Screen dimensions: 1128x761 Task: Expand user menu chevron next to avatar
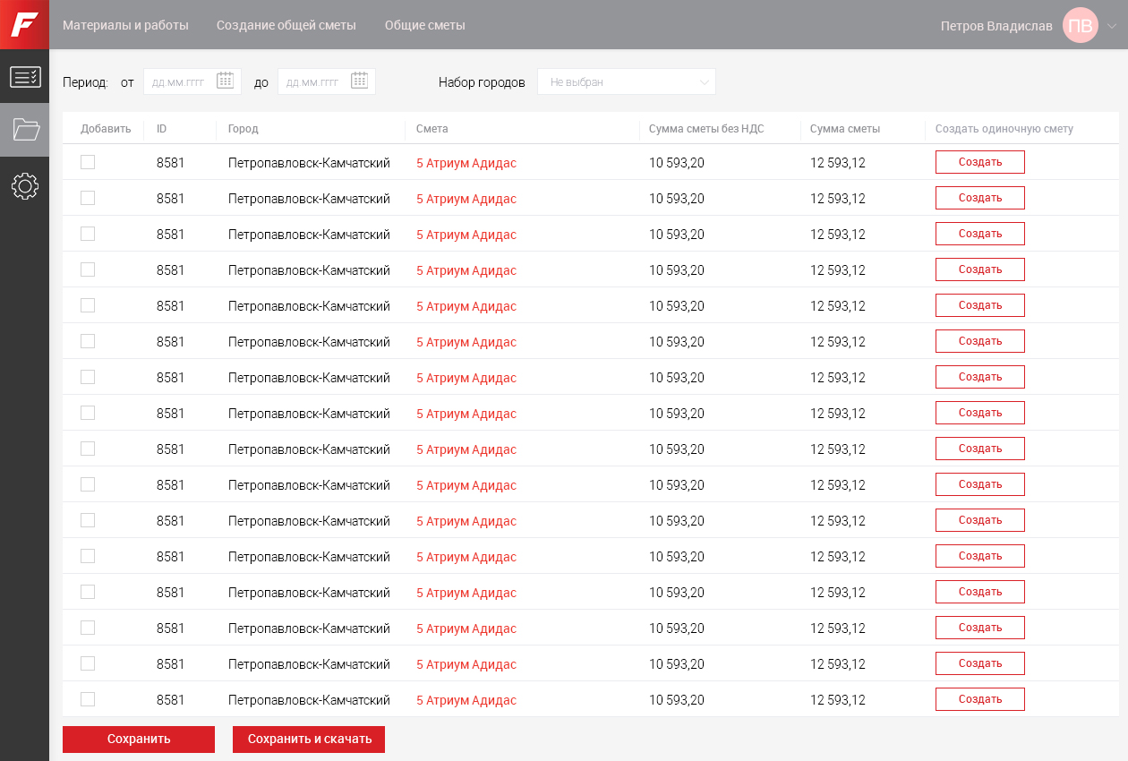click(1112, 26)
